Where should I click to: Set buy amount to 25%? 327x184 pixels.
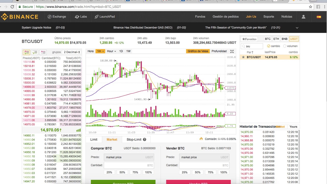tap(109, 172)
